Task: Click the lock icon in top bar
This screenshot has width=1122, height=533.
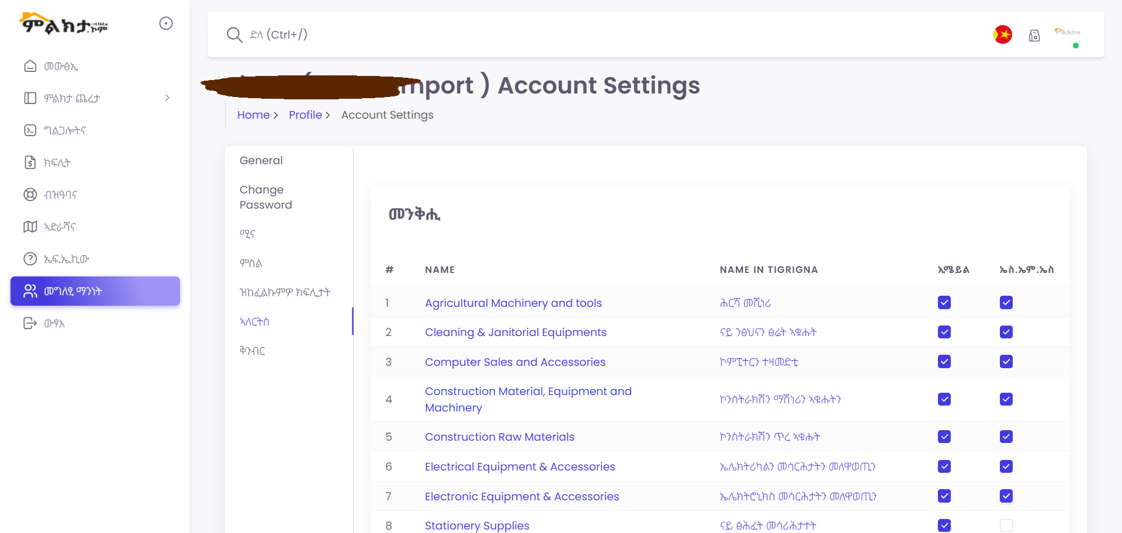Action: tap(1034, 36)
